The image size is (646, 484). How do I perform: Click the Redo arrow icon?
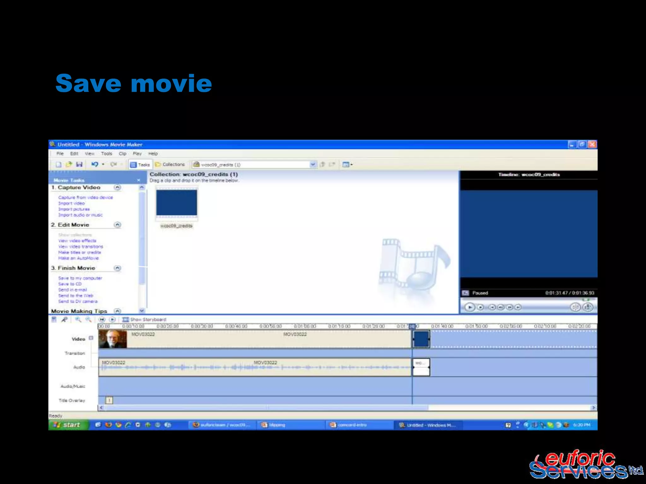click(113, 164)
